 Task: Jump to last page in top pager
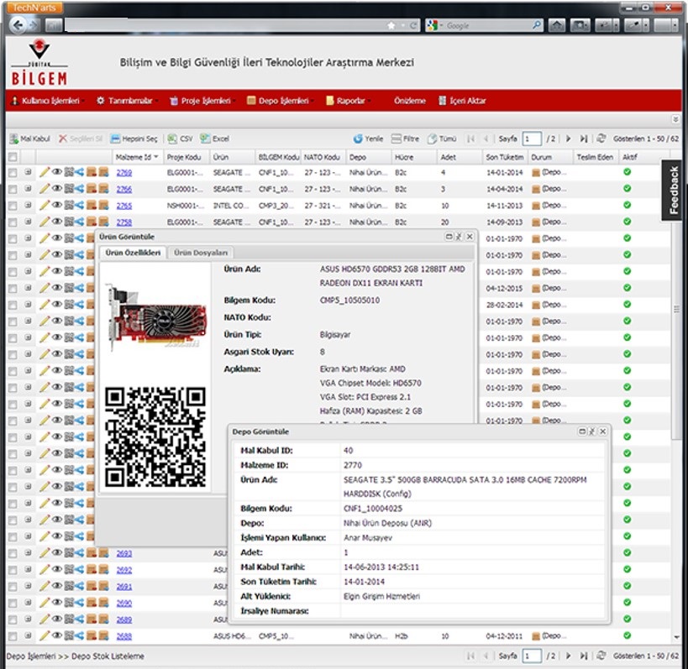tap(584, 139)
